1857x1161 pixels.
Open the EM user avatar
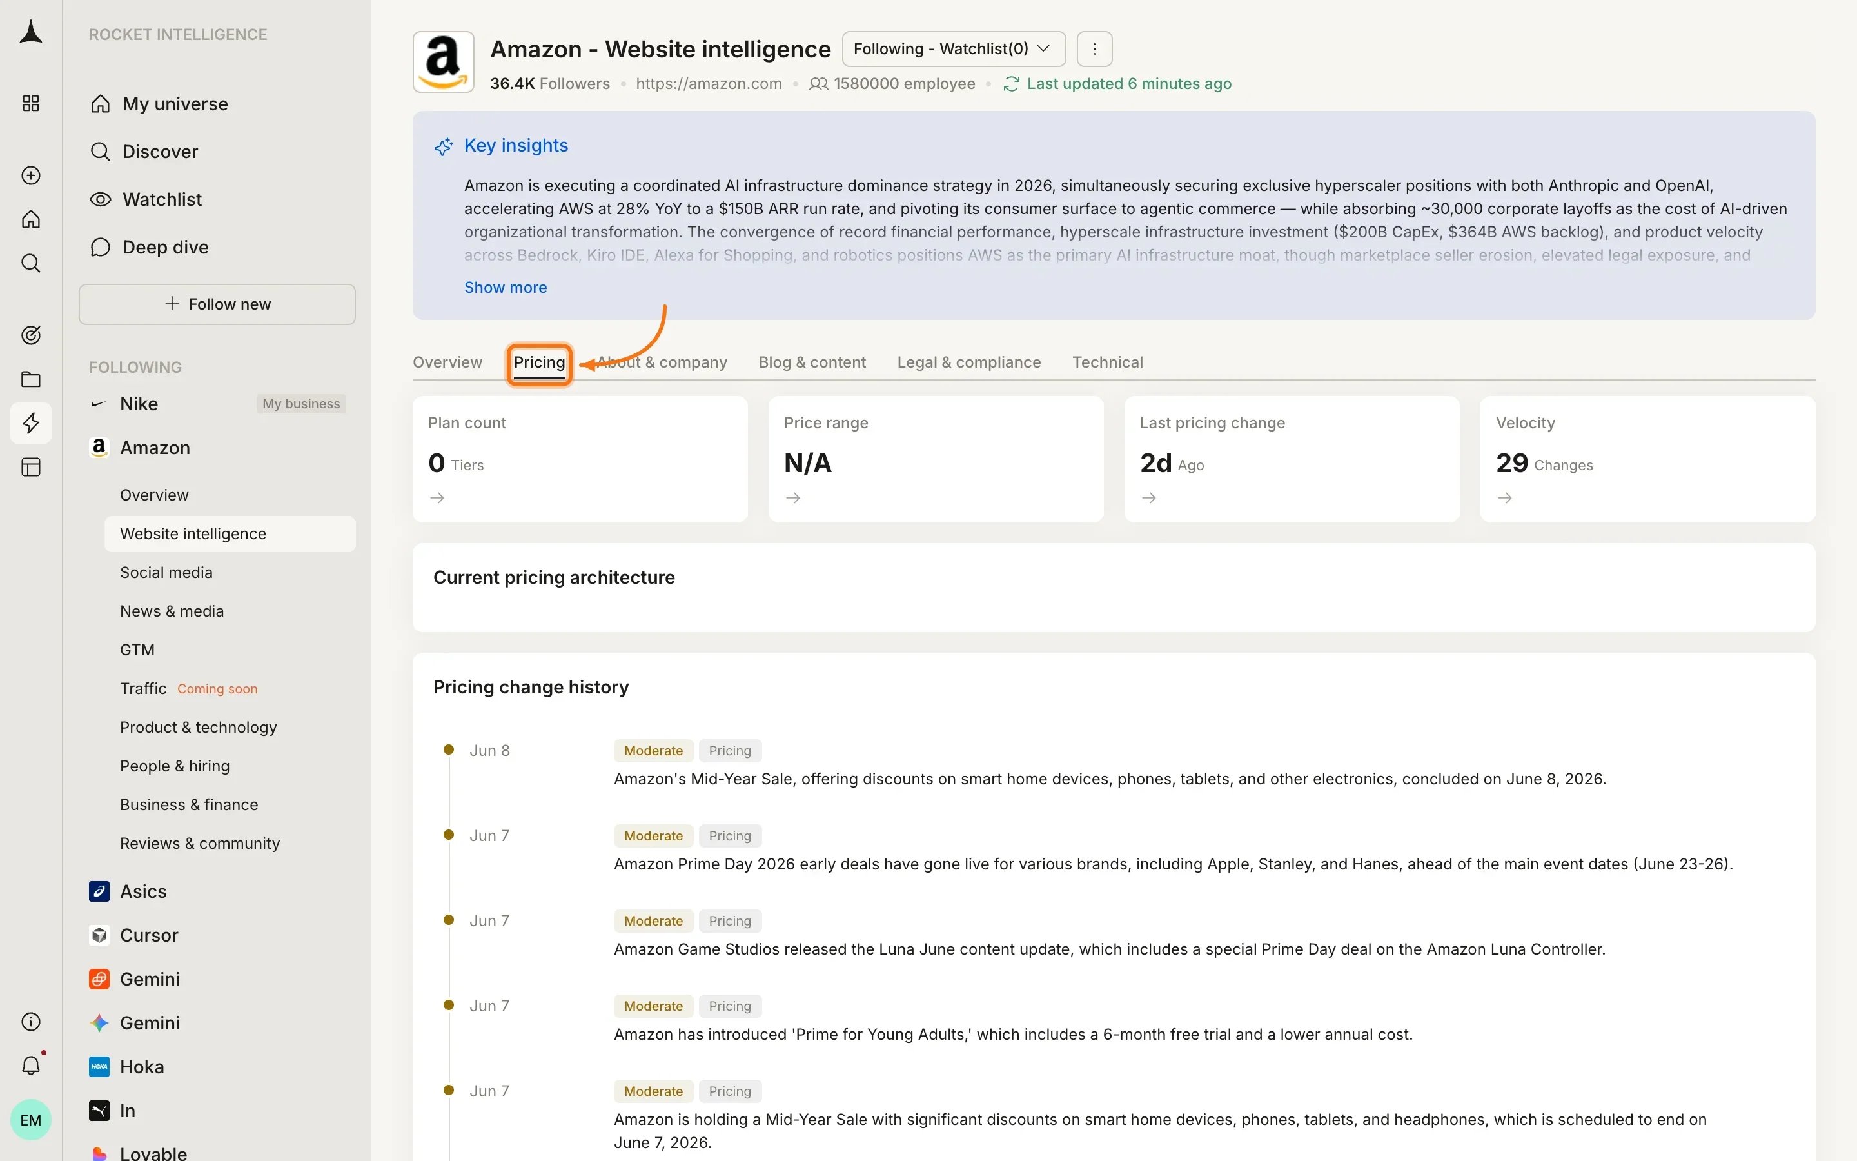[x=31, y=1120]
